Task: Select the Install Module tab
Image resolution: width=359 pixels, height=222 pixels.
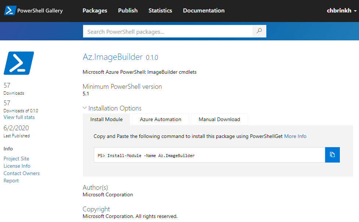Action: click(106, 120)
